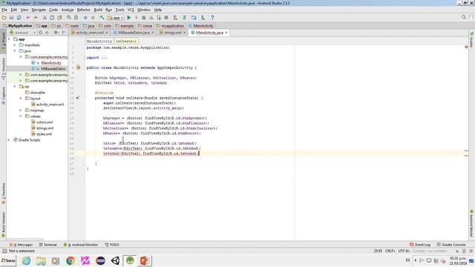Open the TODO tool window

(112, 245)
